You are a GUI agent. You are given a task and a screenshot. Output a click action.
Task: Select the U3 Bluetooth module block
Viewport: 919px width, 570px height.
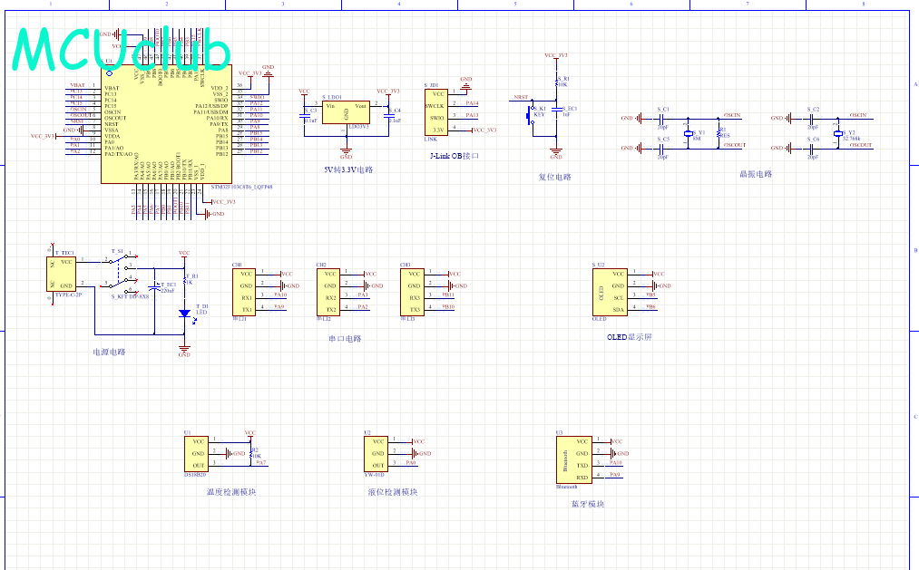[x=573, y=460]
